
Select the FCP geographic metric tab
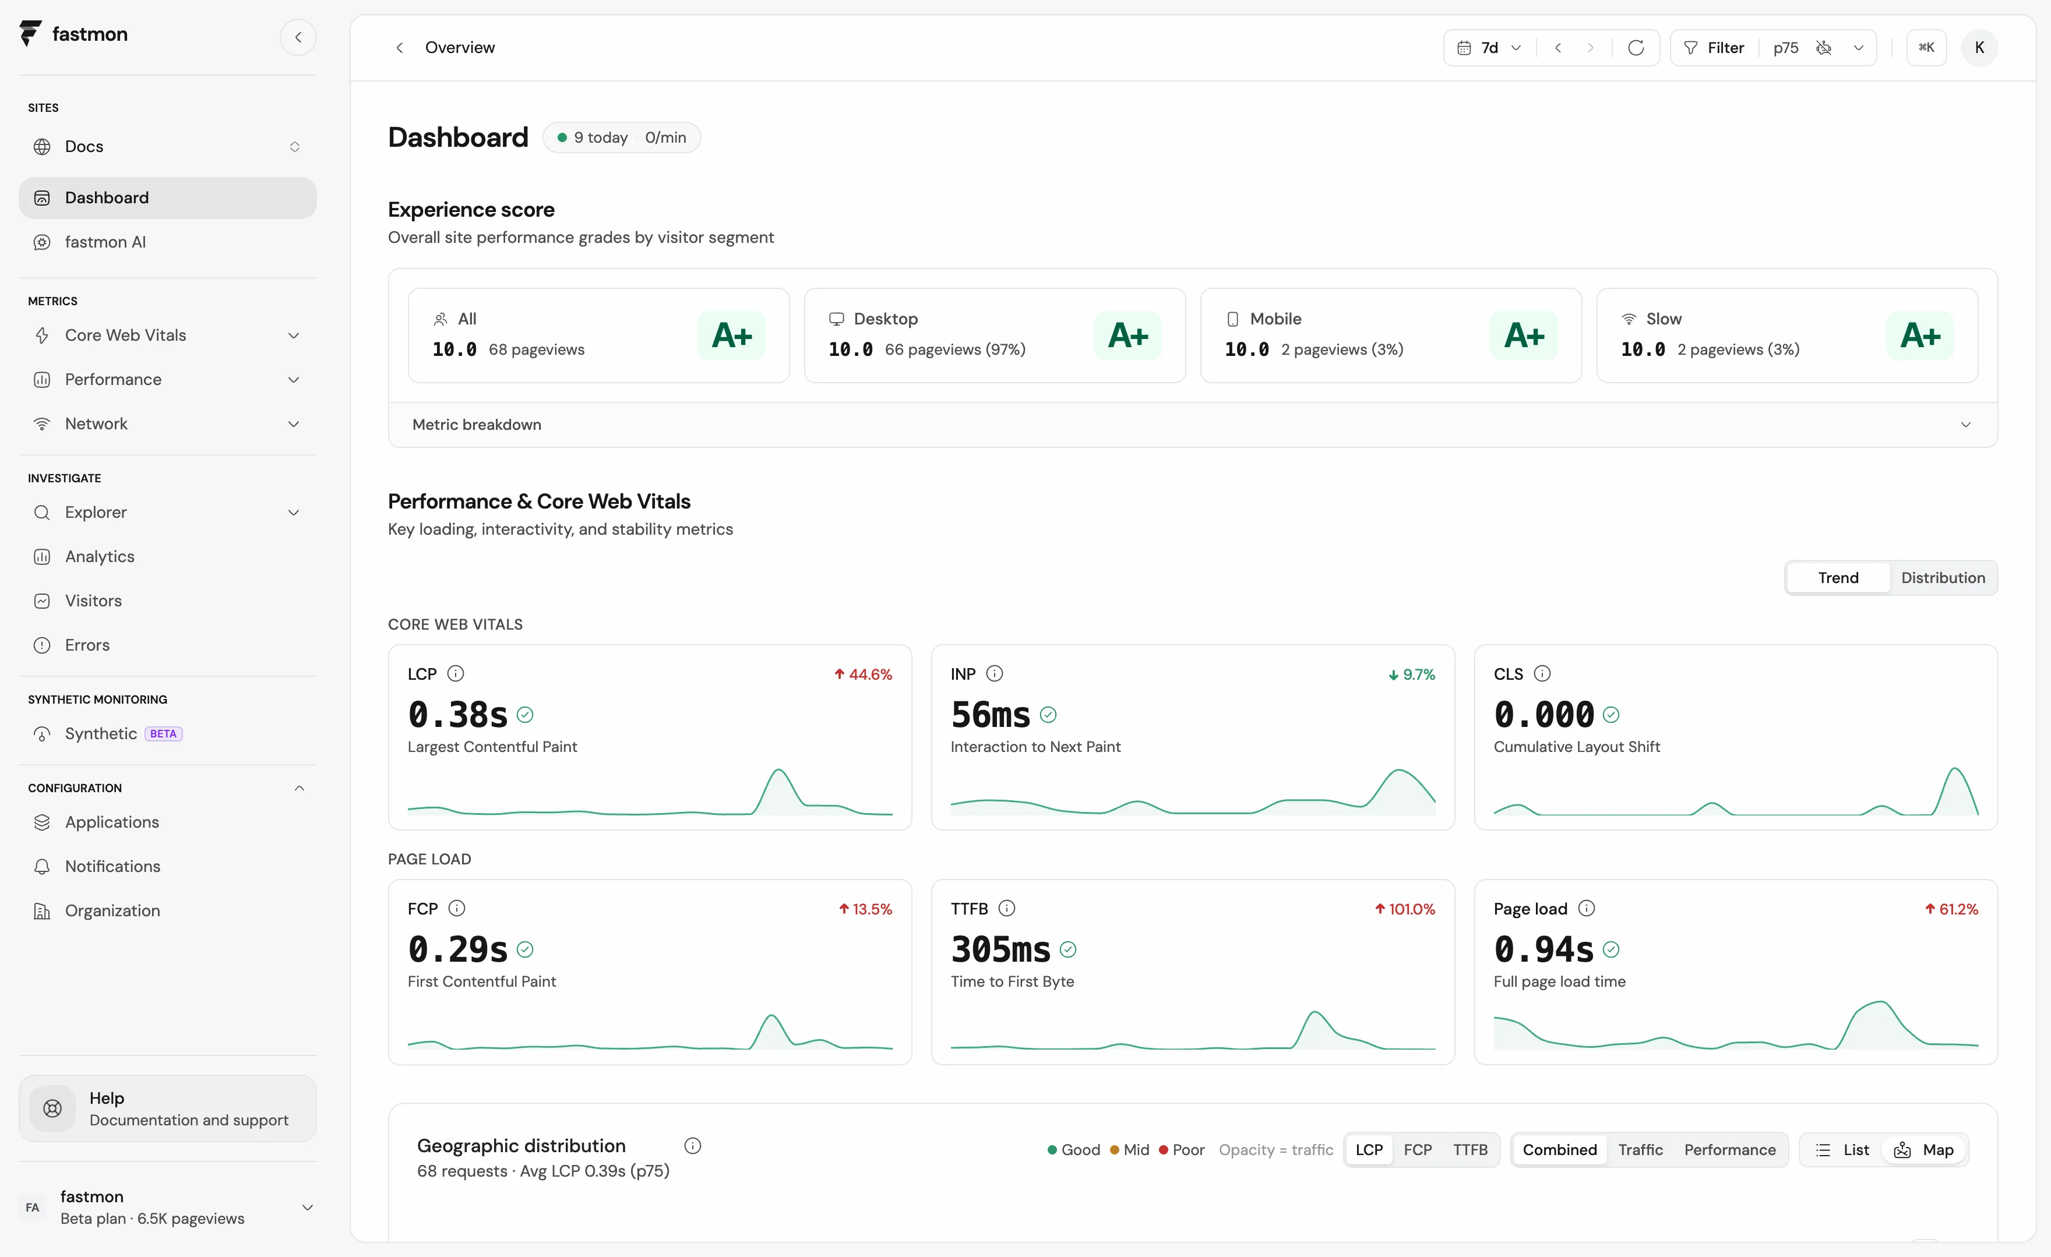1418,1150
